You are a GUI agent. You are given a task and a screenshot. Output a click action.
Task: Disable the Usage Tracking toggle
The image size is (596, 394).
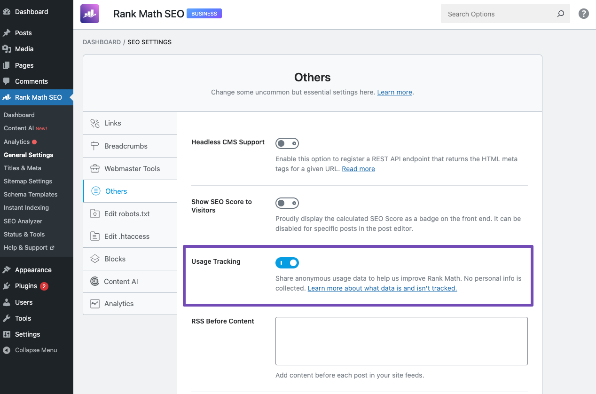(x=287, y=263)
